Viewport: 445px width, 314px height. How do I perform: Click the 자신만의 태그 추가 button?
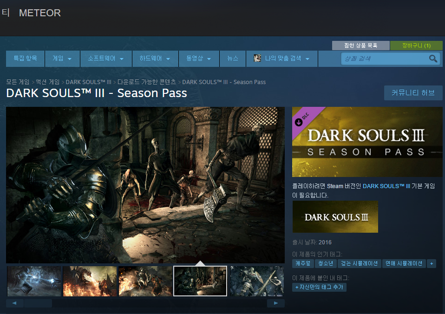click(x=319, y=287)
